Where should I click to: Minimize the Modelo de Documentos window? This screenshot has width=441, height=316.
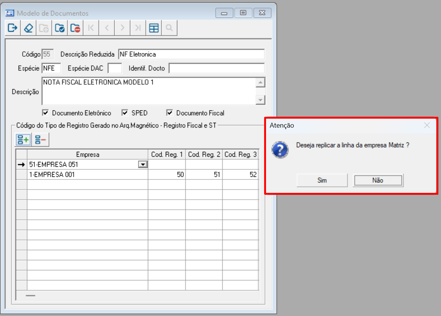pyautogui.click(x=224, y=13)
